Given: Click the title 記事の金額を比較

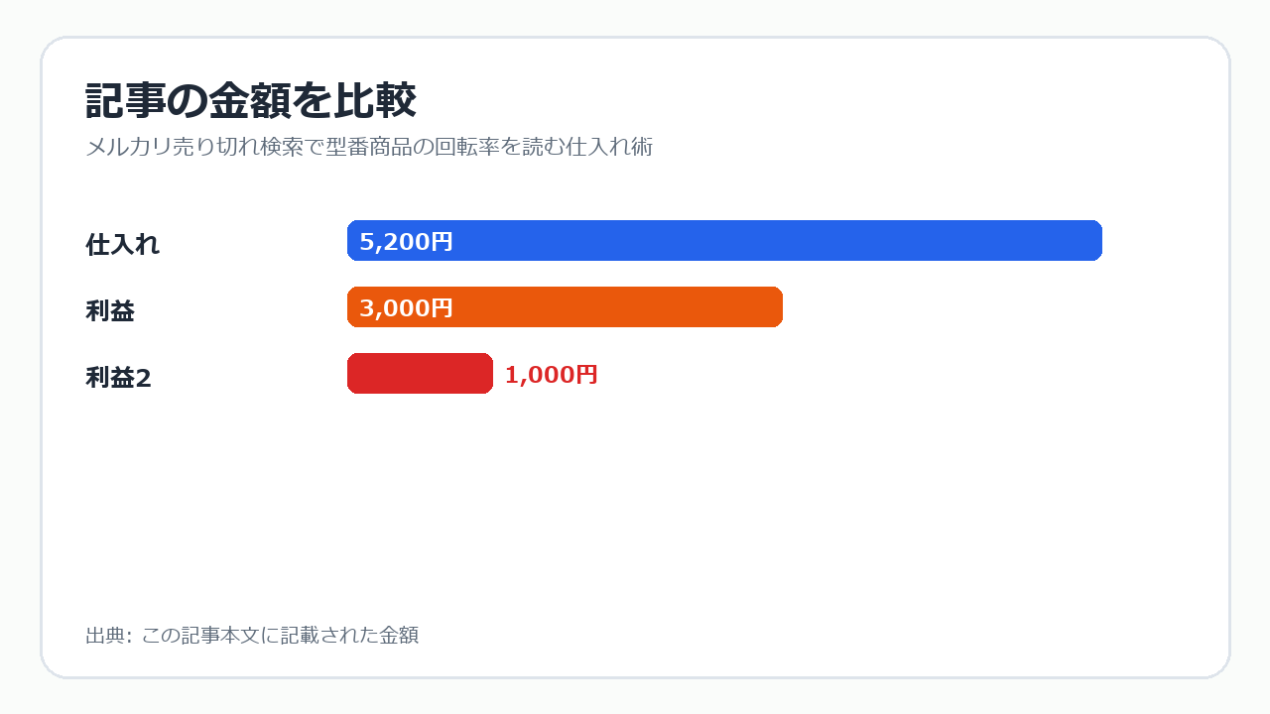Looking at the screenshot, I should [250, 101].
